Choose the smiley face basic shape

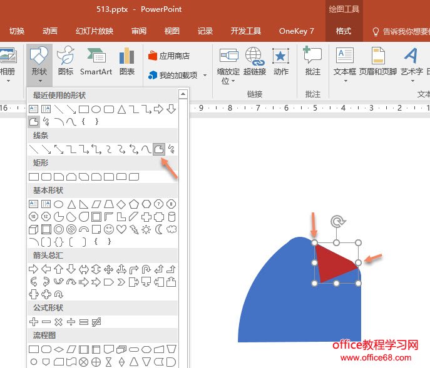click(109, 229)
